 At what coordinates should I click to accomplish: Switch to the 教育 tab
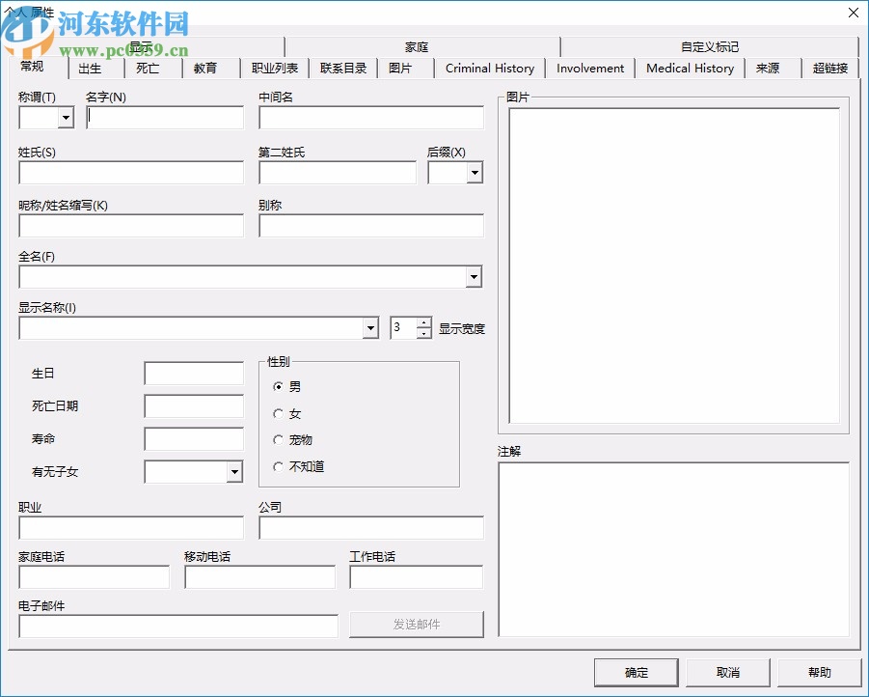tap(205, 69)
